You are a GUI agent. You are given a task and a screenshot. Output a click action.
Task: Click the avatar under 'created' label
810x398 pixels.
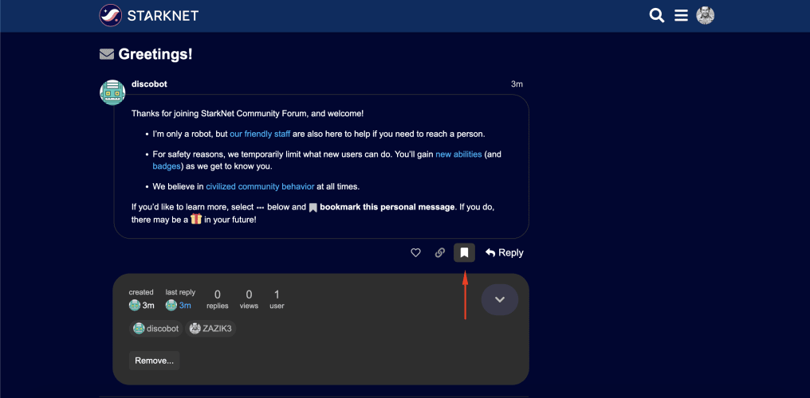pyautogui.click(x=134, y=305)
